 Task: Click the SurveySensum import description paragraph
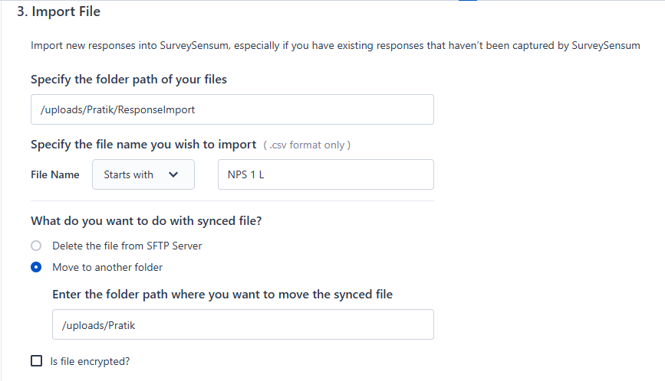pos(335,46)
